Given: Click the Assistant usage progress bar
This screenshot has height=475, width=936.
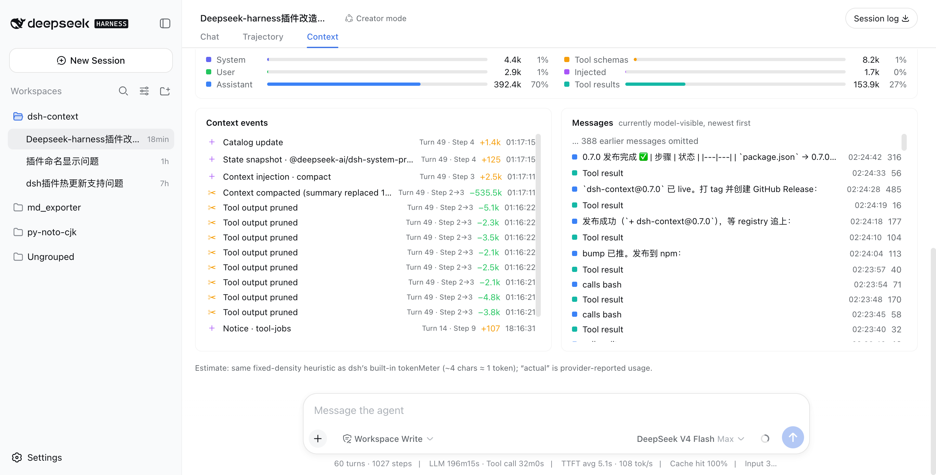Looking at the screenshot, I should click(377, 84).
